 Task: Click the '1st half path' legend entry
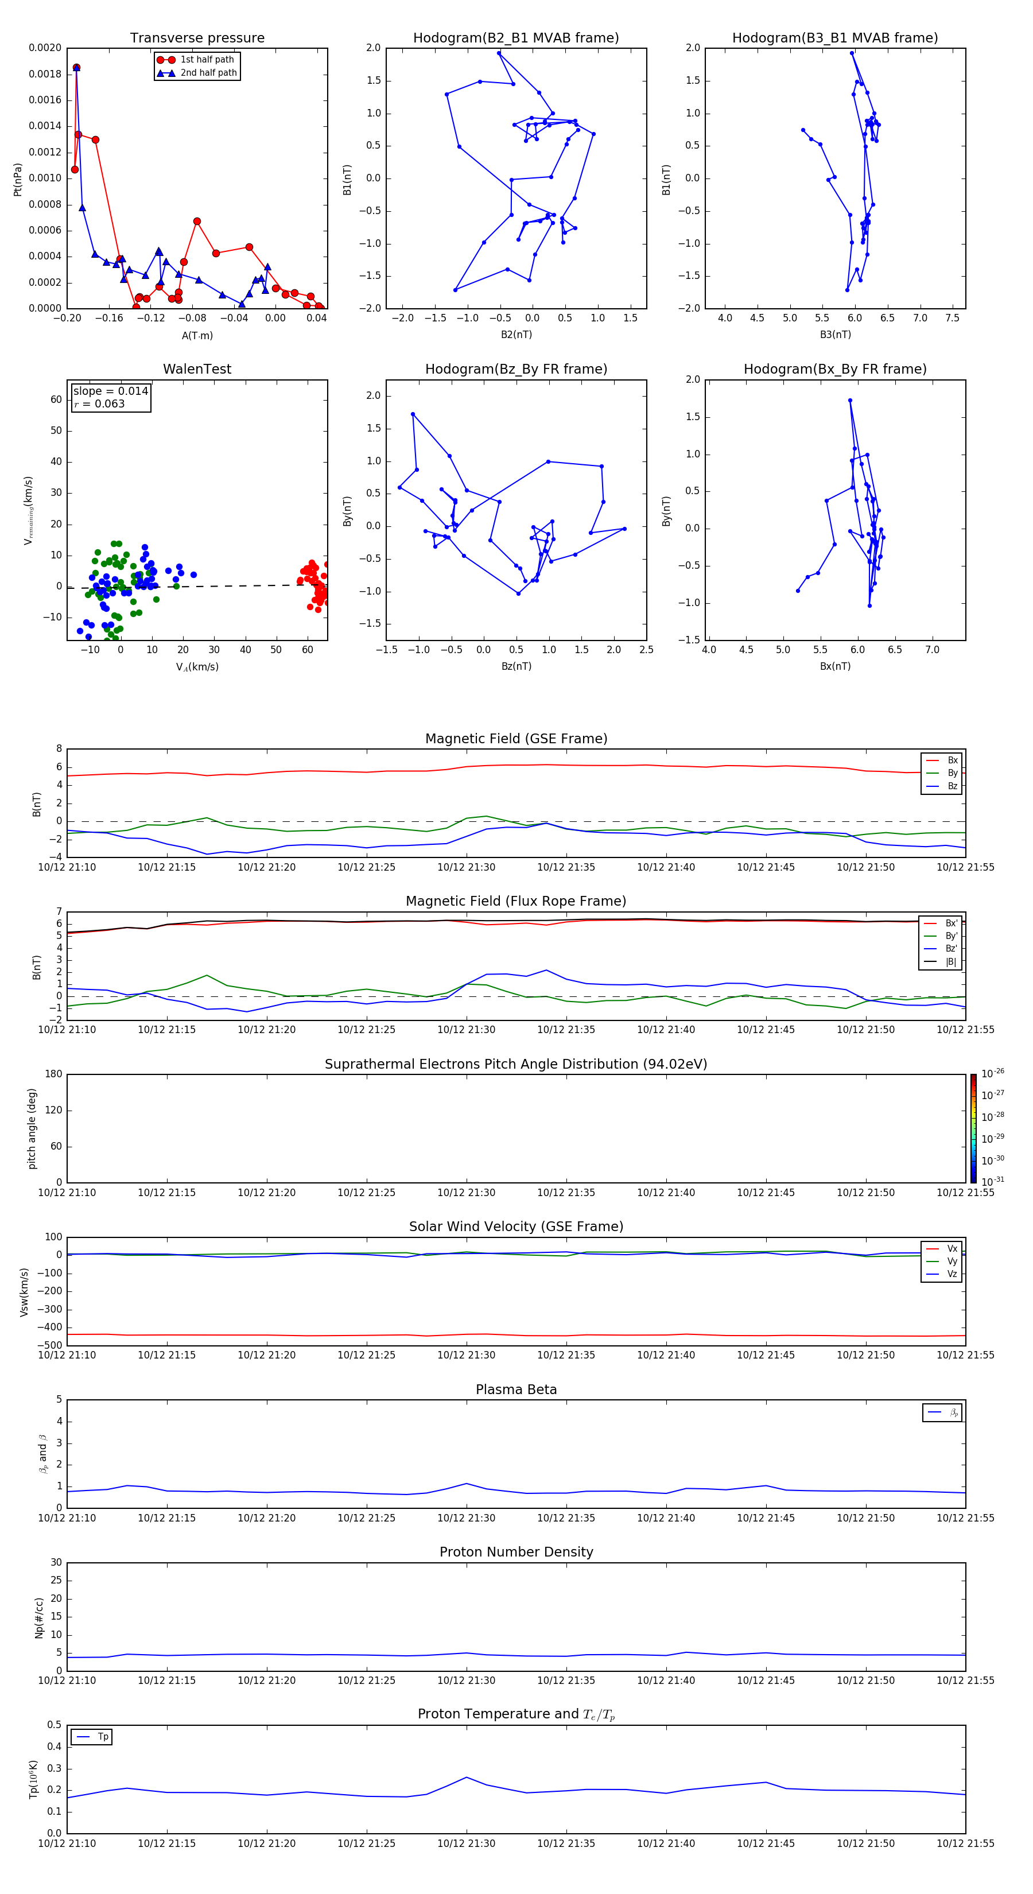pos(196,60)
